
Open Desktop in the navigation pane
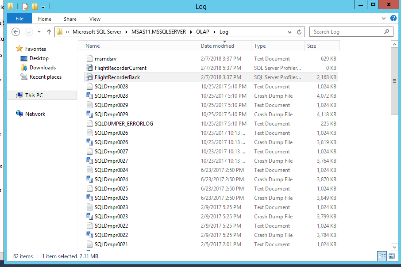(x=39, y=58)
